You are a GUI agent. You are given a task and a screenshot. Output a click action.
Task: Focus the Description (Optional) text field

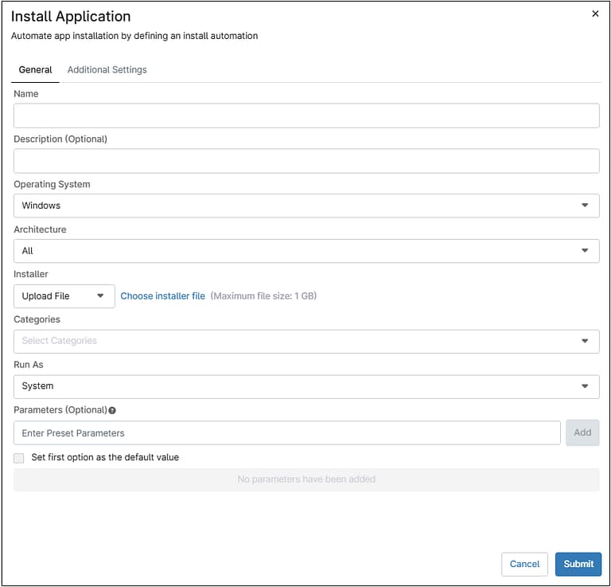pos(306,161)
